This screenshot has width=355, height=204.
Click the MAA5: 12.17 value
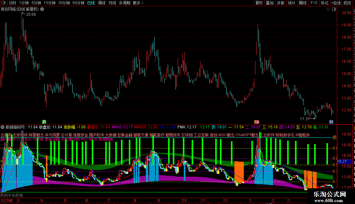[x=122, y=127]
